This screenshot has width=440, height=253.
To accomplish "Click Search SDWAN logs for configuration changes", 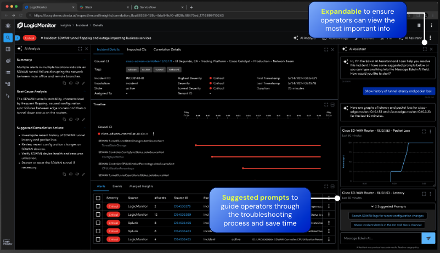I will [x=388, y=216].
